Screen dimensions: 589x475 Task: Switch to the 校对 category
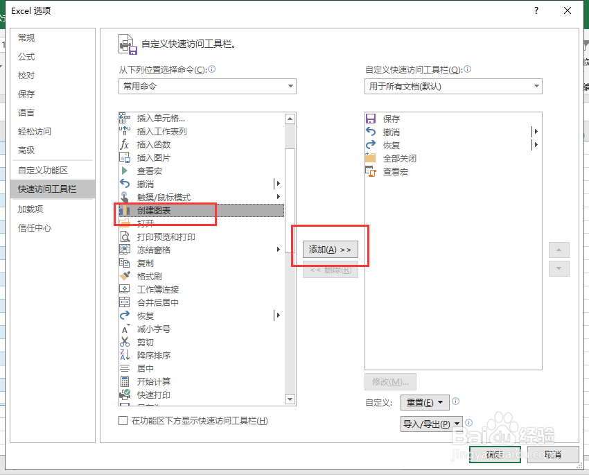[26, 76]
